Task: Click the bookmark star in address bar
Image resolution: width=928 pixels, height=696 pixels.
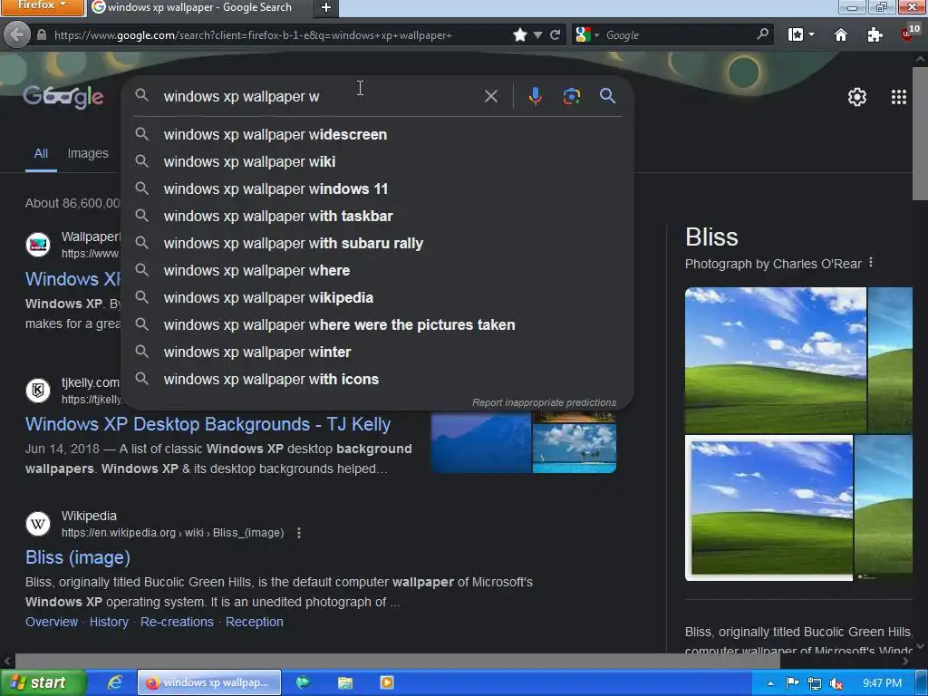Action: point(519,35)
